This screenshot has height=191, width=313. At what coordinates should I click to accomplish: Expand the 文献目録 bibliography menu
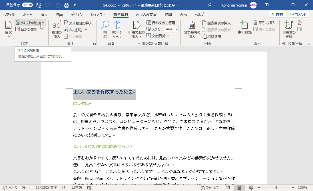[x=157, y=35]
